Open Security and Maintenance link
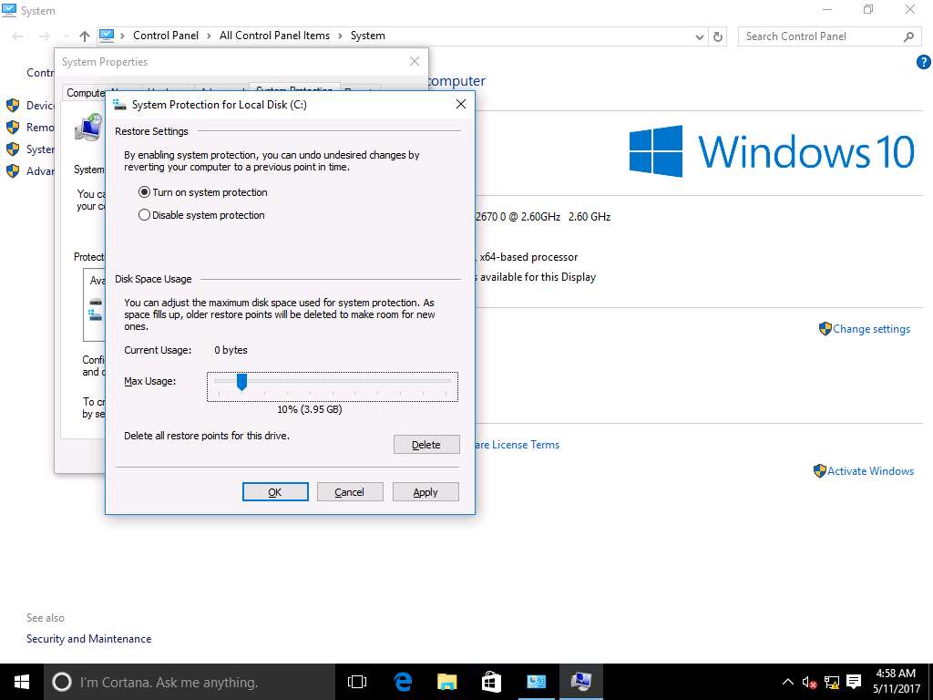Image resolution: width=933 pixels, height=700 pixels. pos(88,639)
